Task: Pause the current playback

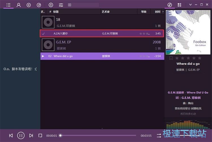Action: click(x=21, y=136)
